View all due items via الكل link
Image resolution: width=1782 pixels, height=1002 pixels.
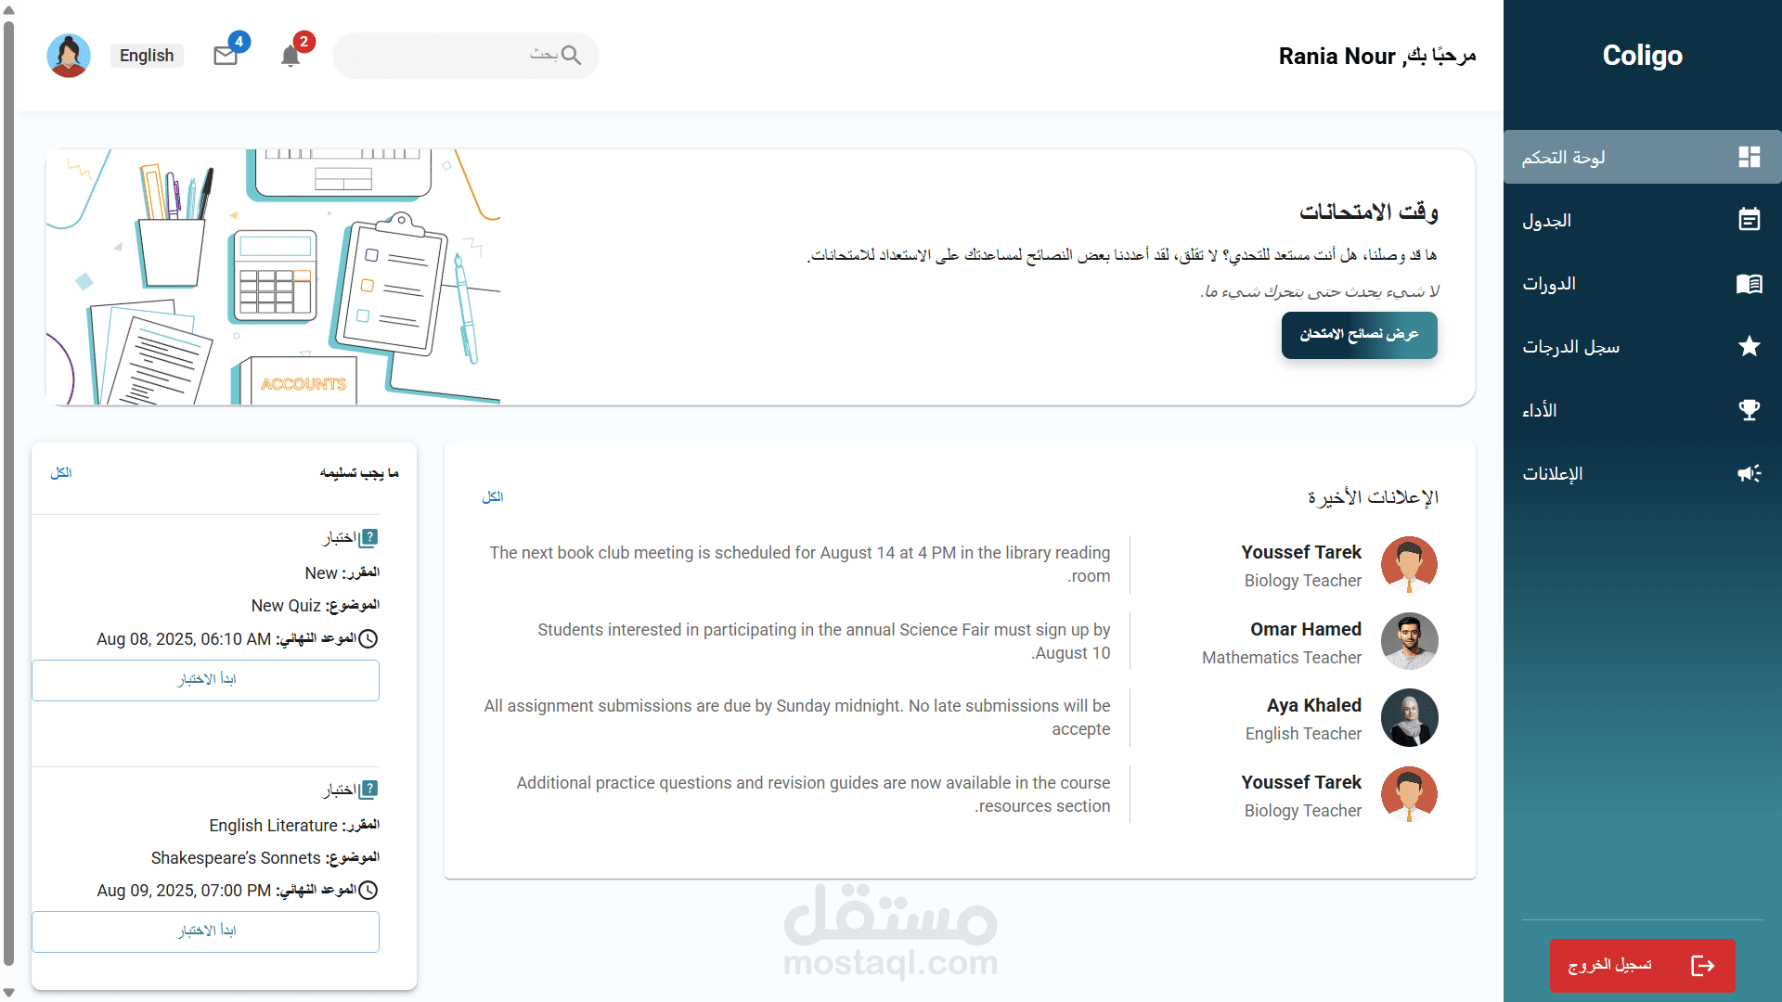[x=61, y=473]
